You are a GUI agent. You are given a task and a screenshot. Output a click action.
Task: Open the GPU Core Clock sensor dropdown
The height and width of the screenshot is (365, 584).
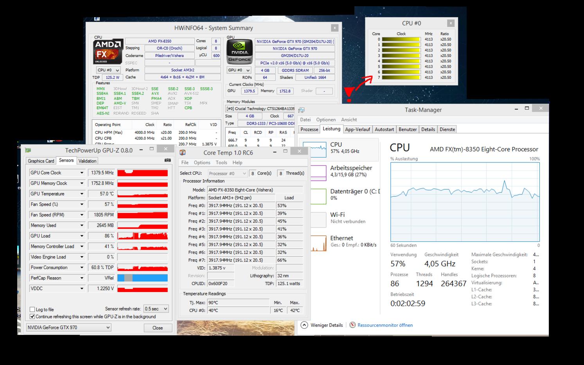[x=82, y=173]
